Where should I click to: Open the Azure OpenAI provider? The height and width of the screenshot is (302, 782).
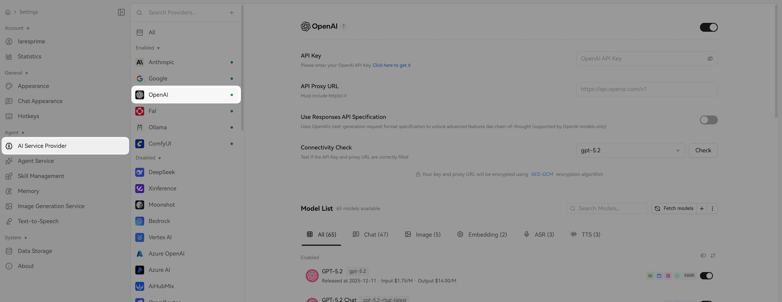coord(186,254)
